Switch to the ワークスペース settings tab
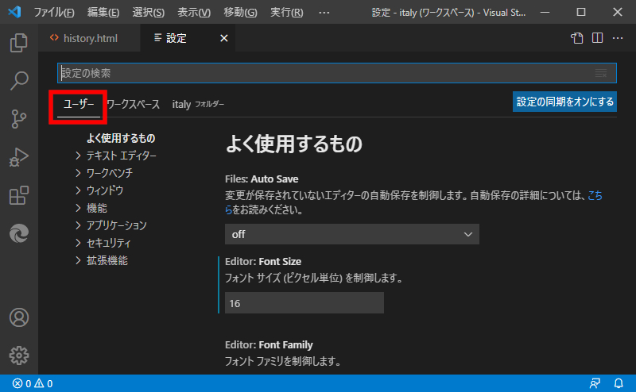The image size is (636, 392). point(133,105)
